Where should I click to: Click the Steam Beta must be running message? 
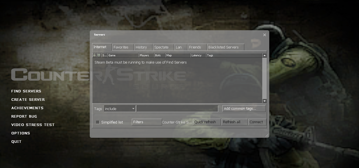coord(141,62)
